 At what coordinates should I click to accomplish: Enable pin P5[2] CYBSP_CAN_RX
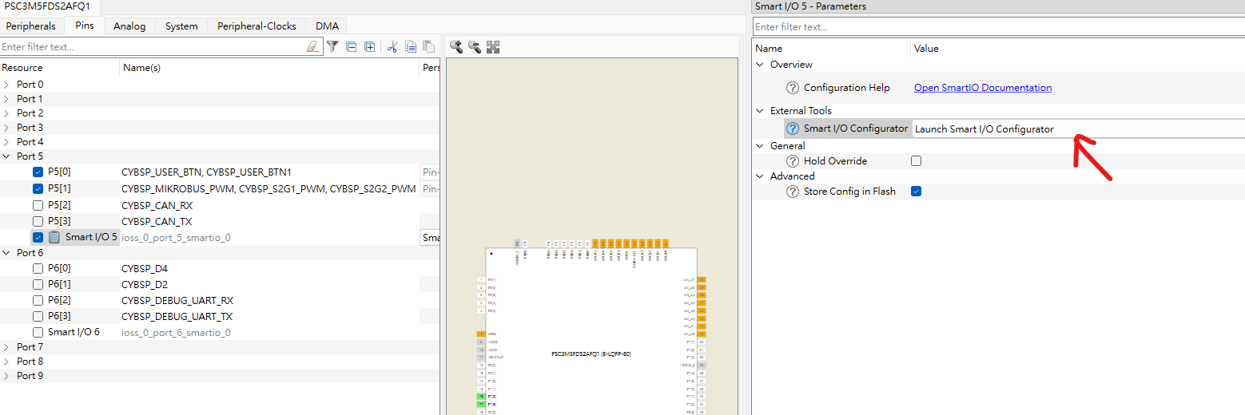[x=38, y=205]
